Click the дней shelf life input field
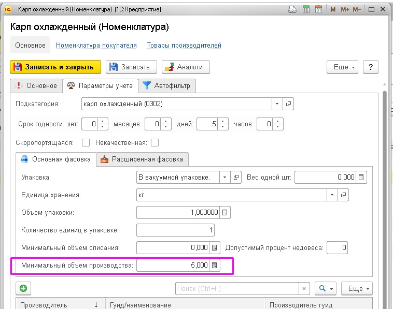This screenshot has height=309, width=393. [x=207, y=124]
